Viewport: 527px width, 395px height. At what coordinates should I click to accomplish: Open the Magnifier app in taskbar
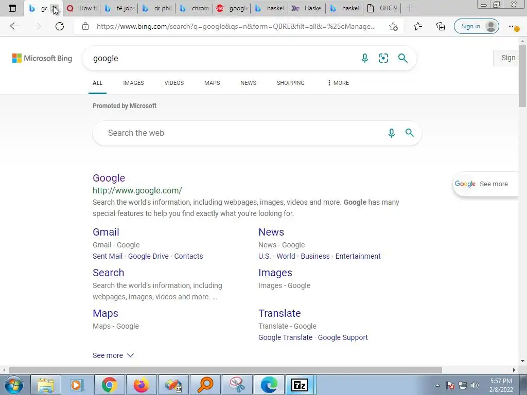[205, 385]
